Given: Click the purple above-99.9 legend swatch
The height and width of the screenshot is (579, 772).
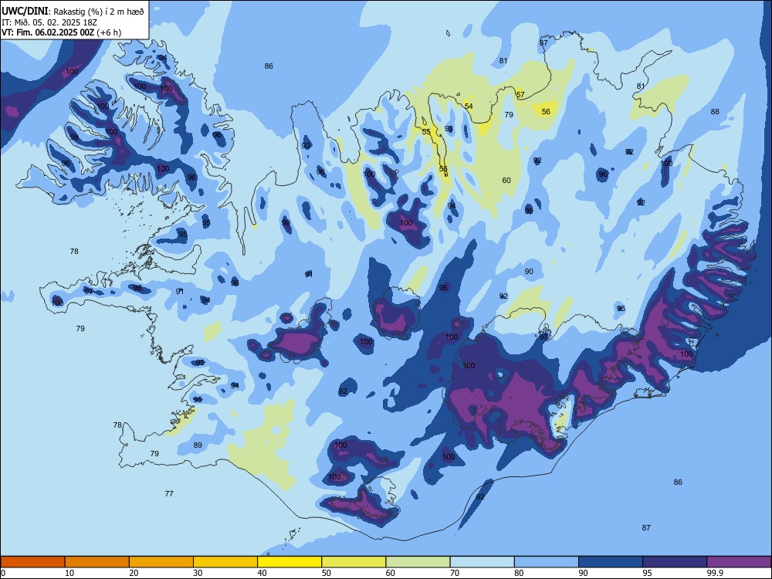Looking at the screenshot, I should [739, 562].
